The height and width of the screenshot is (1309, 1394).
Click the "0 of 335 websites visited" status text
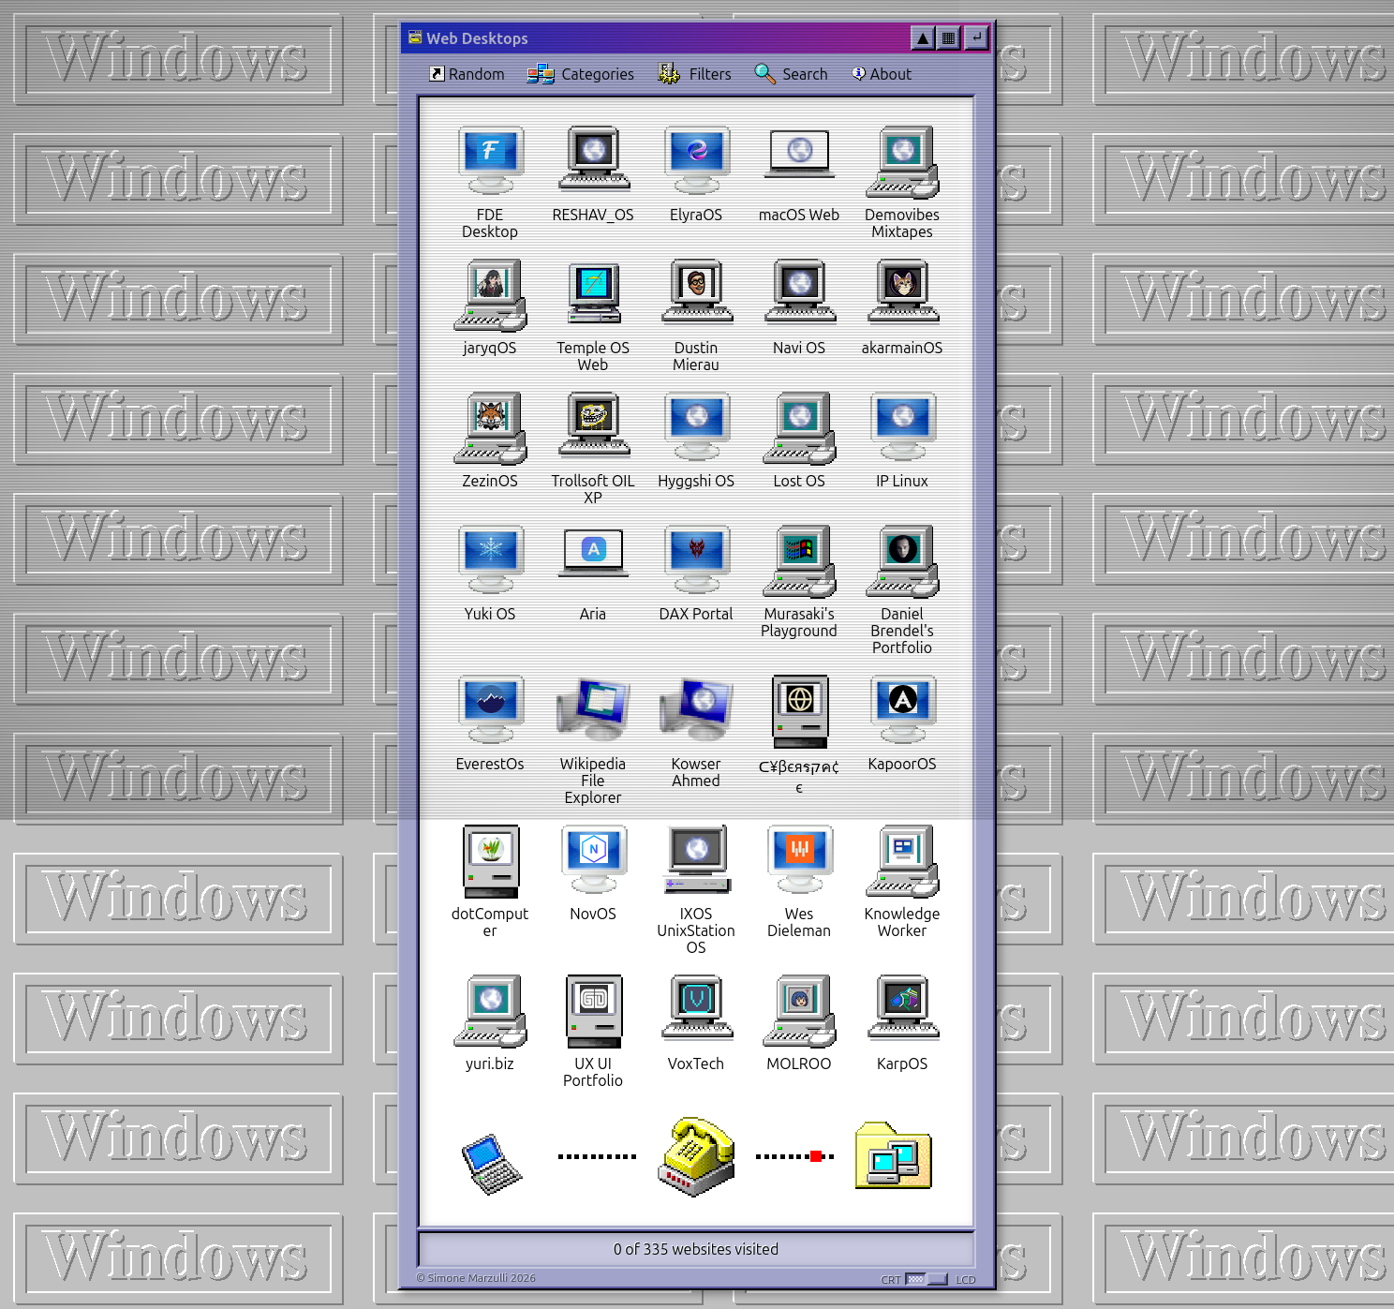click(x=696, y=1249)
